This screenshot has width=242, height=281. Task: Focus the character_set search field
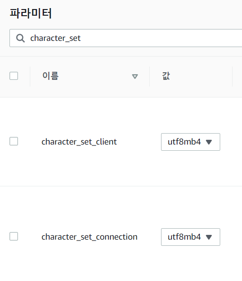[126, 38]
